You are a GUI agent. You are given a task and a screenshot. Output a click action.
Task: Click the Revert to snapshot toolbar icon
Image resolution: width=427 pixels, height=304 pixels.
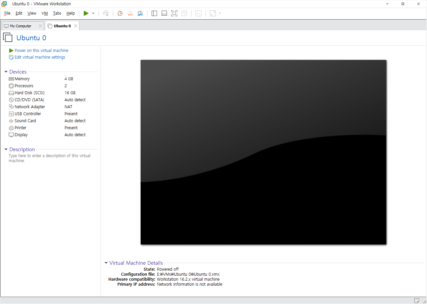130,13
